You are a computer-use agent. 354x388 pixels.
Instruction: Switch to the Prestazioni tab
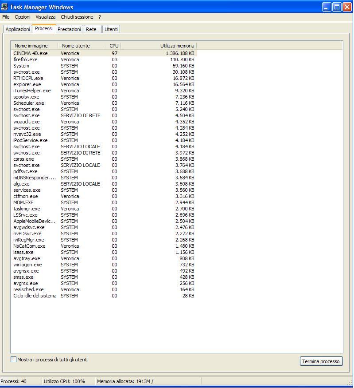coord(69,29)
